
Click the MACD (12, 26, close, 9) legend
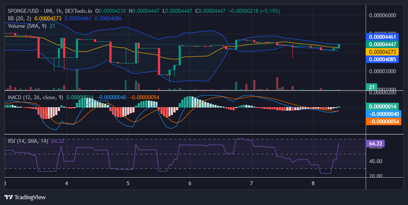(x=35, y=97)
